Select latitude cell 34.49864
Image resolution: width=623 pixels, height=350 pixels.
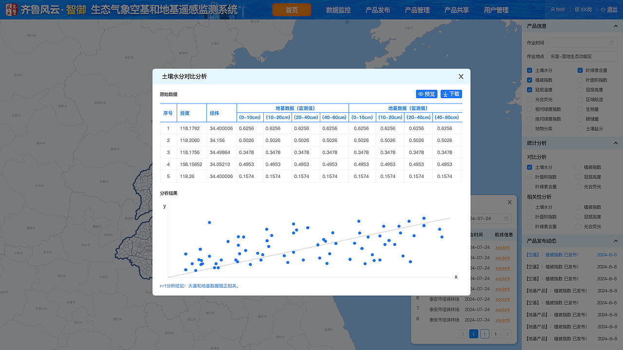pos(221,152)
